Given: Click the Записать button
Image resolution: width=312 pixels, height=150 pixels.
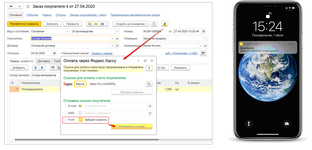Looking at the screenshot, I should (52, 24).
